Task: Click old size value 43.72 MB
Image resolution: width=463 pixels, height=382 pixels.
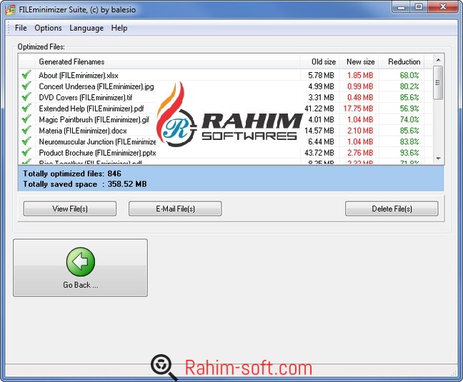Action: click(319, 153)
